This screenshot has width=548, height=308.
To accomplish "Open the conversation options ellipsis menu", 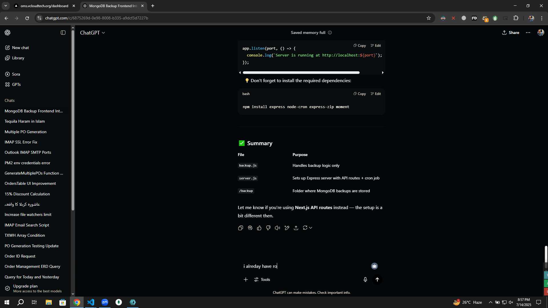I will pyautogui.click(x=528, y=33).
